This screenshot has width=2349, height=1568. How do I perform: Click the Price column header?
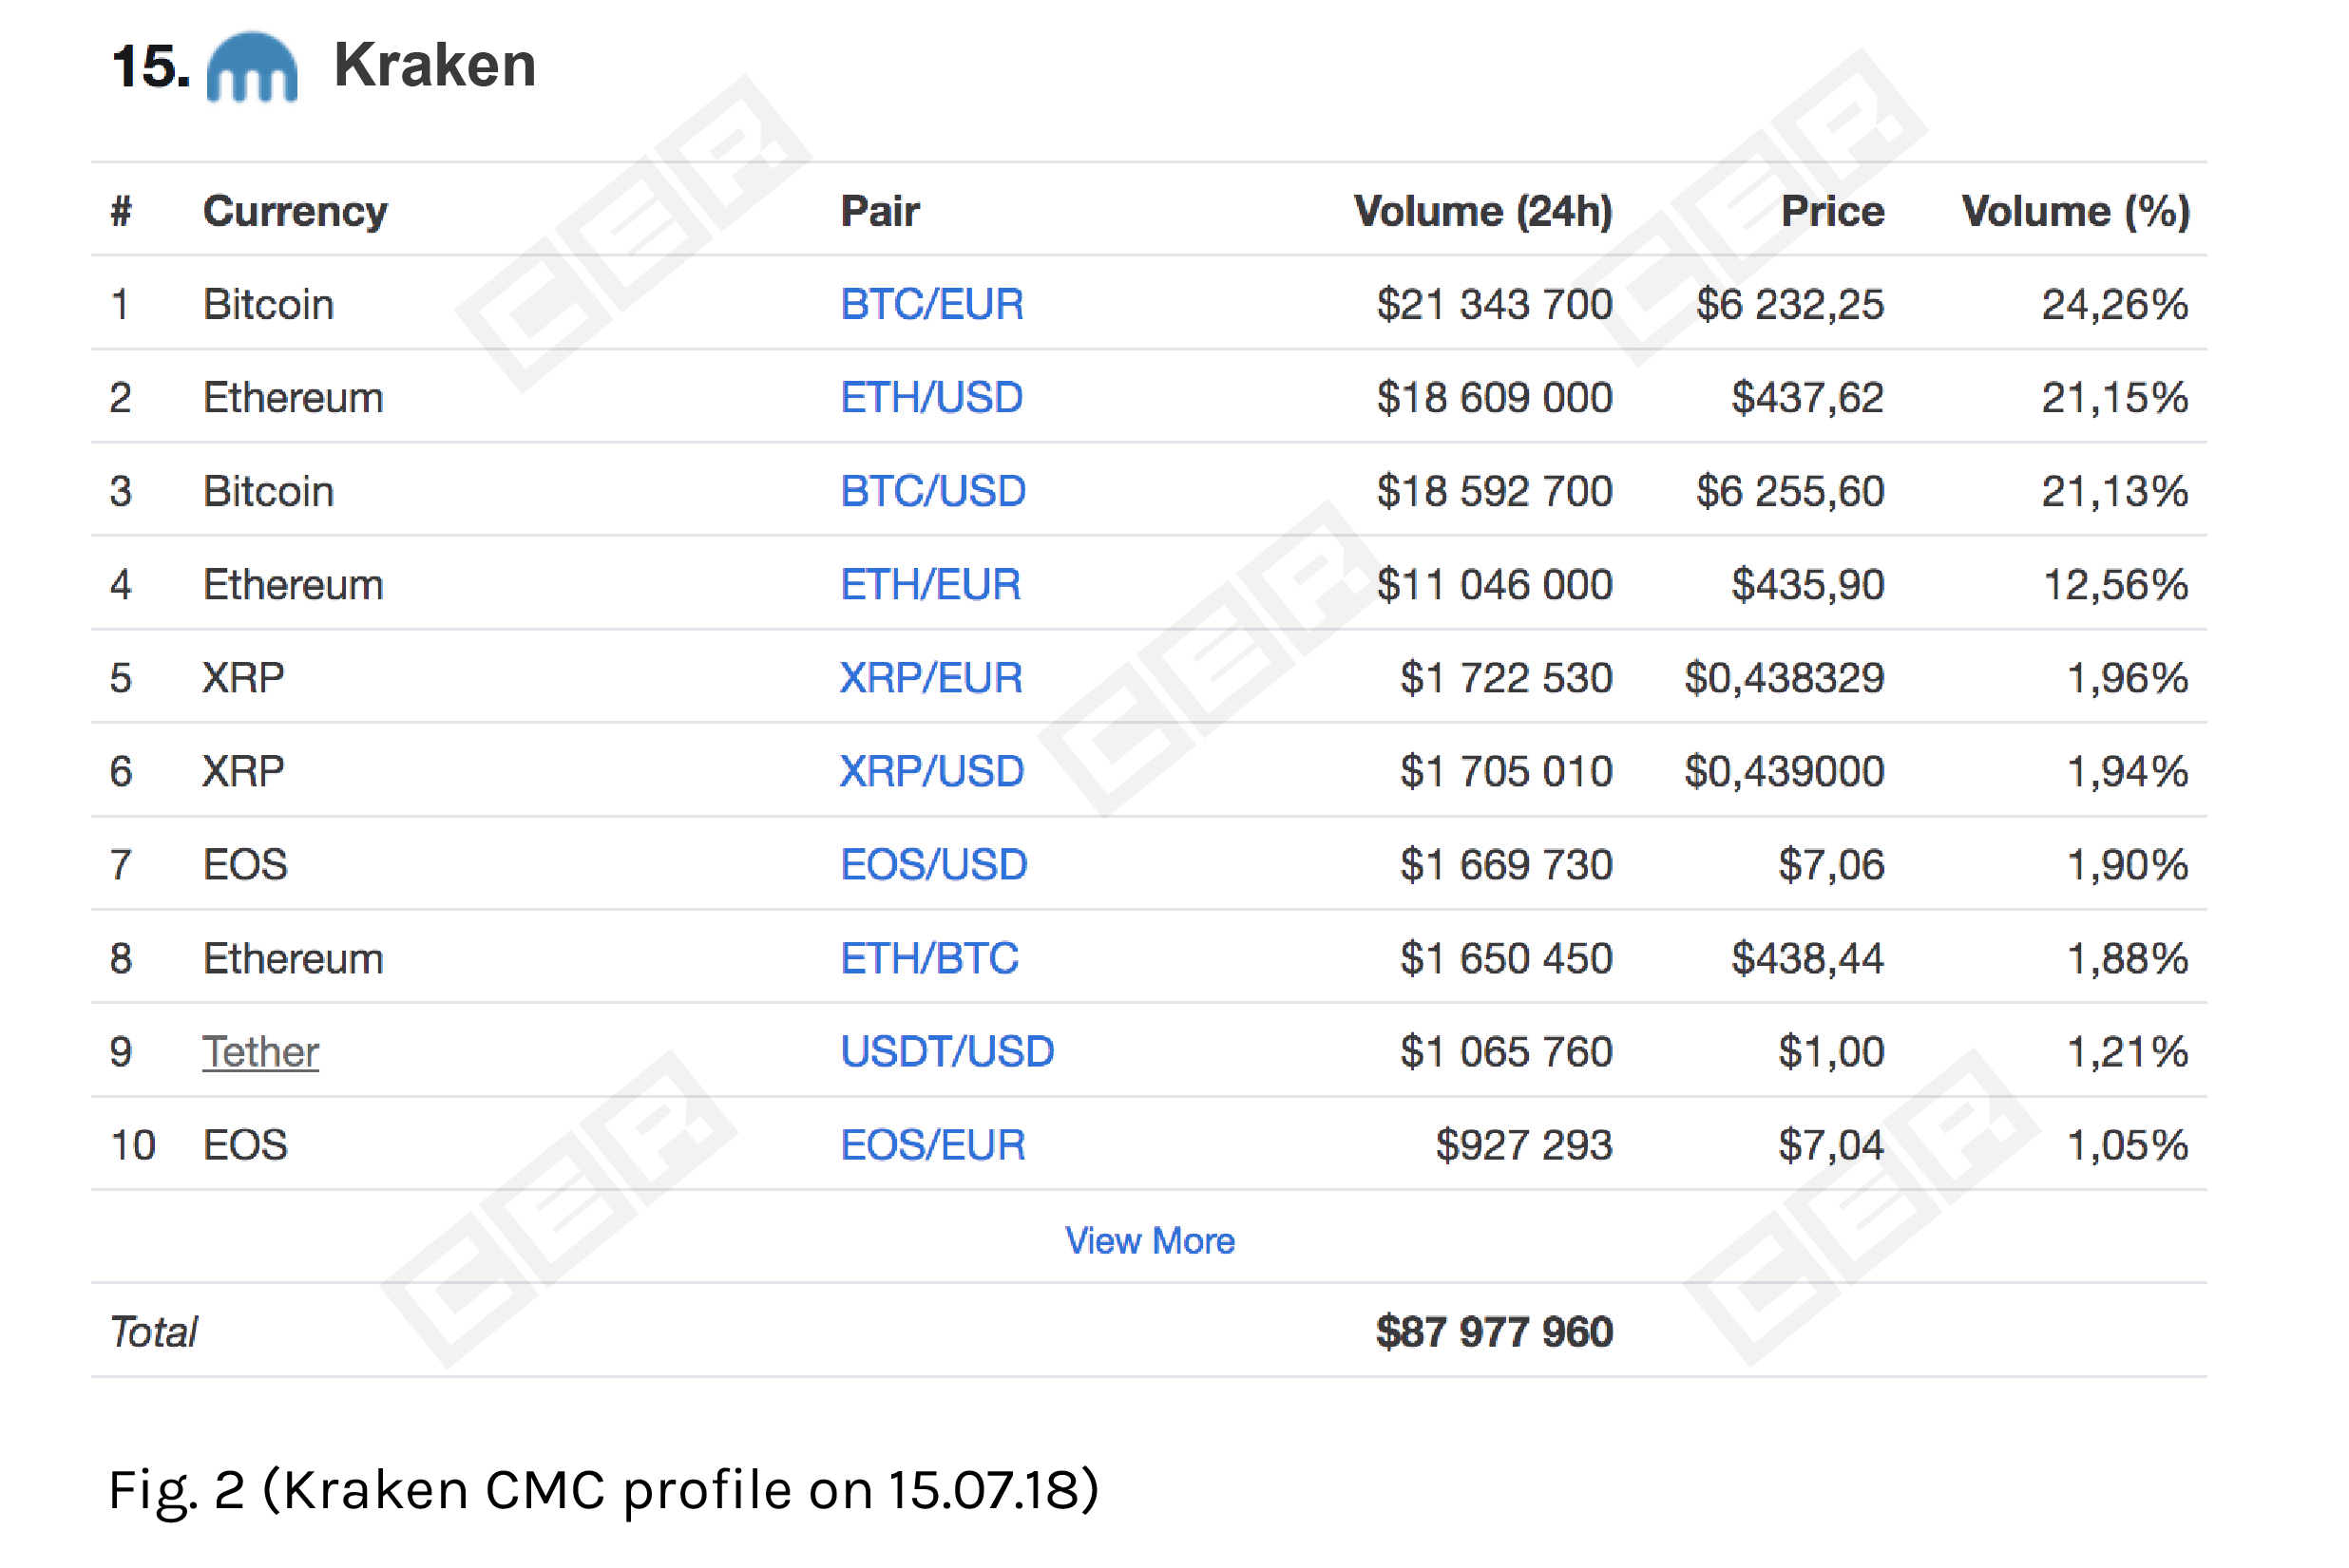point(1833,211)
